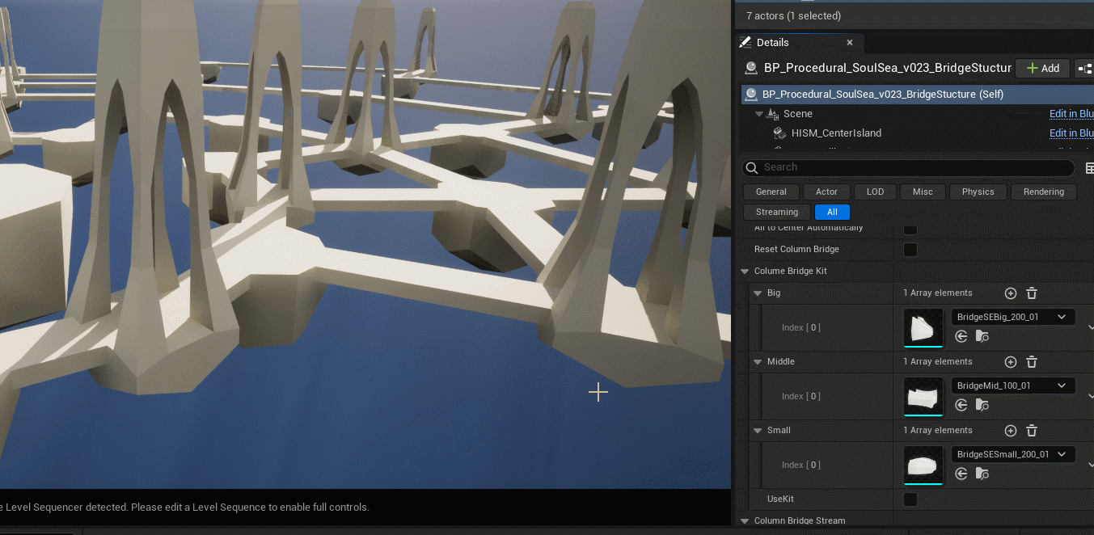This screenshot has width=1094, height=535.
Task: Click '1 Array elements' in the Small row
Action: [938, 431]
